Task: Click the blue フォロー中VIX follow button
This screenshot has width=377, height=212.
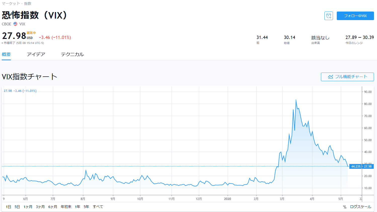Action: pos(355,16)
